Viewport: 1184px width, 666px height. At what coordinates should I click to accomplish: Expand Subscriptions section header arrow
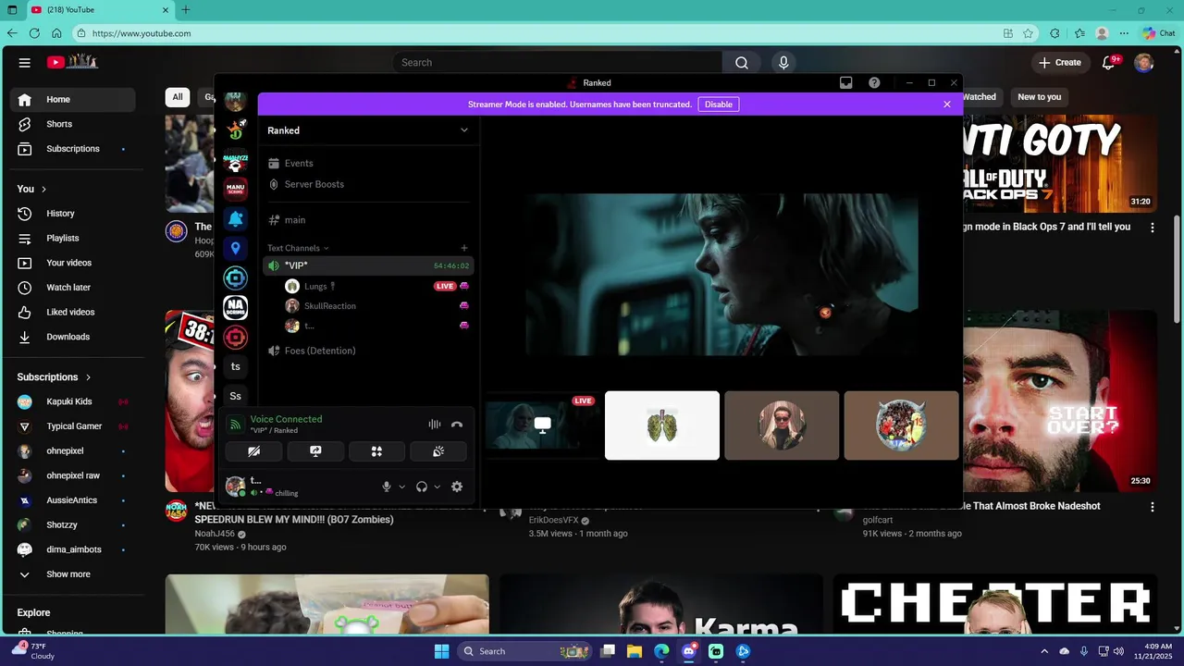pyautogui.click(x=89, y=377)
